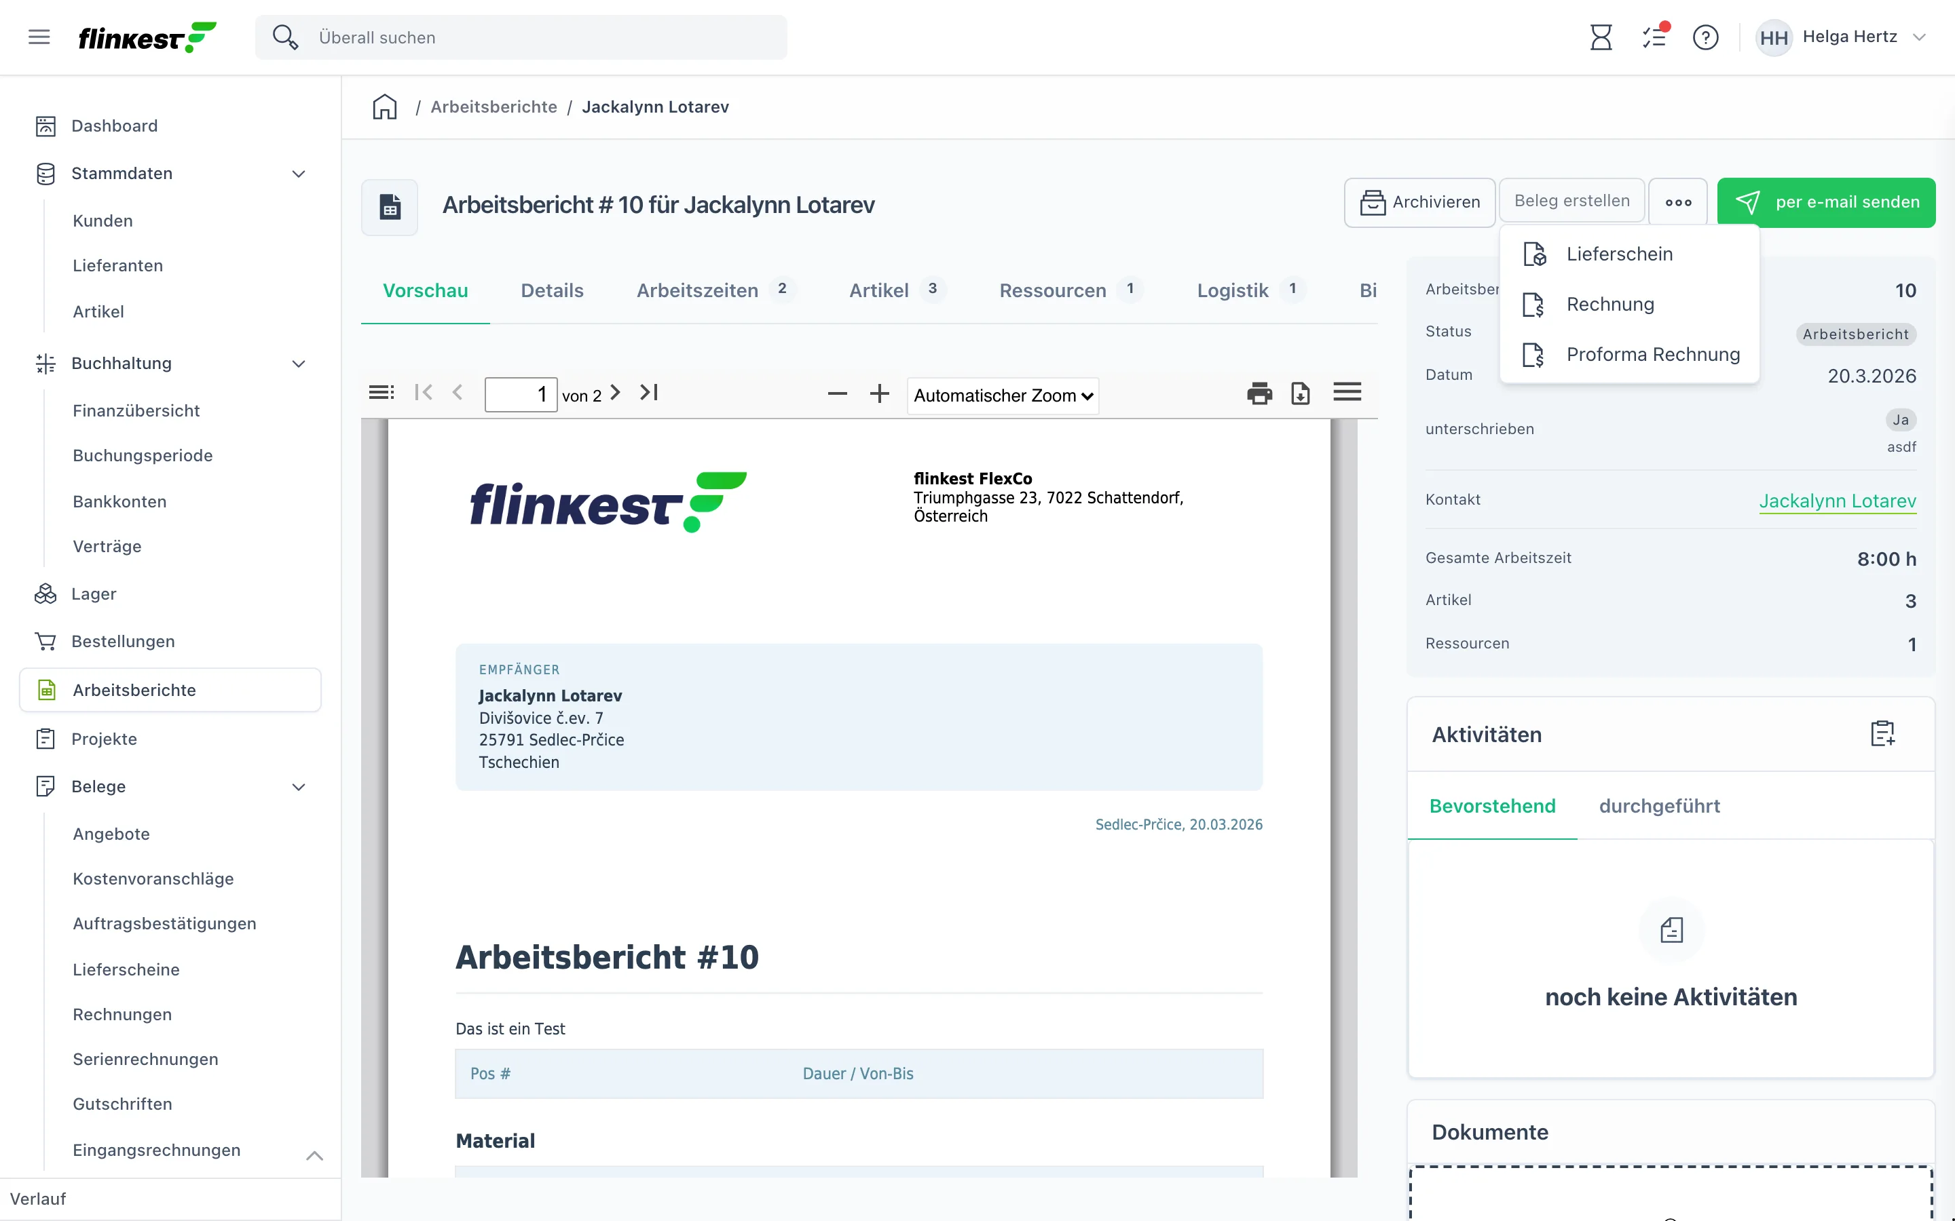Switch to Ressourcen tab
The width and height of the screenshot is (1955, 1221).
[x=1070, y=291]
